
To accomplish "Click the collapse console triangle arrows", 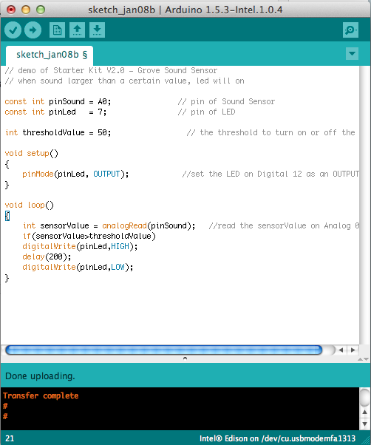I will (363, 359).
